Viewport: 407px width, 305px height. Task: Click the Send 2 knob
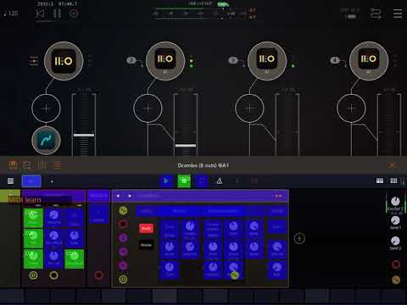pos(395,241)
